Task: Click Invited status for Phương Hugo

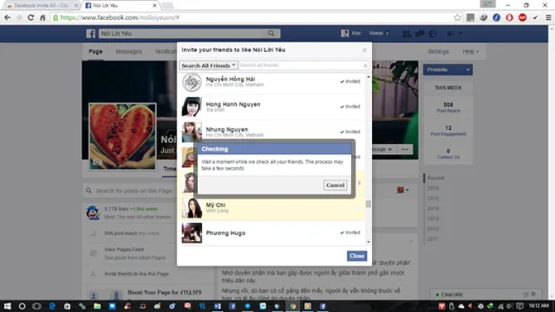Action: 350,233
